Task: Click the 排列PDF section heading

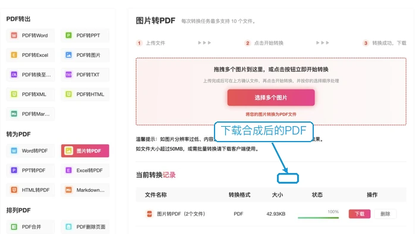Action: click(x=18, y=210)
